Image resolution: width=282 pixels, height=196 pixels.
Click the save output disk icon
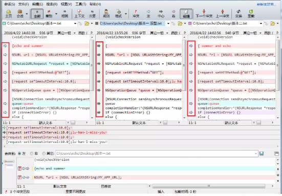point(262,154)
